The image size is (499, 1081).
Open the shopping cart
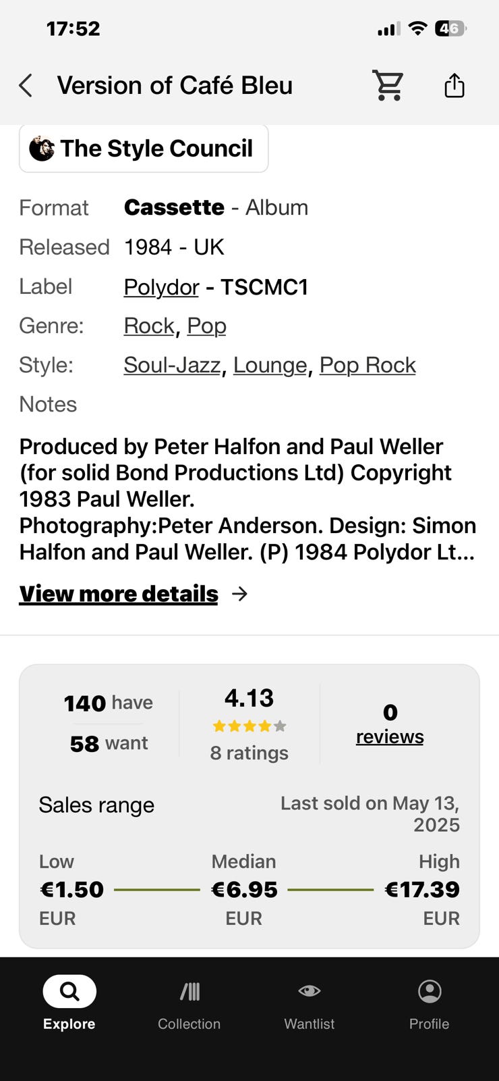(388, 86)
